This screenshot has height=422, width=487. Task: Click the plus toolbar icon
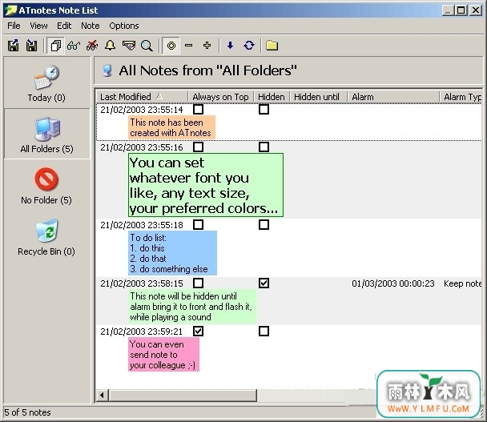tap(207, 46)
